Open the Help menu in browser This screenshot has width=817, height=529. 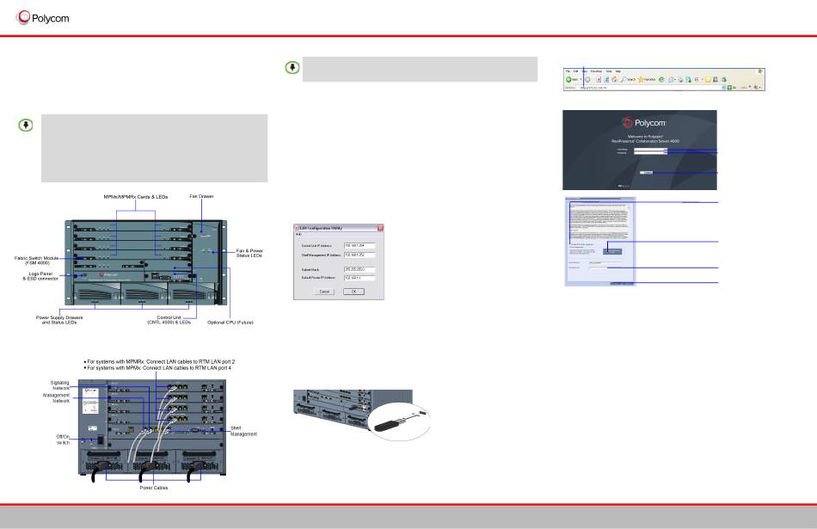pos(618,71)
